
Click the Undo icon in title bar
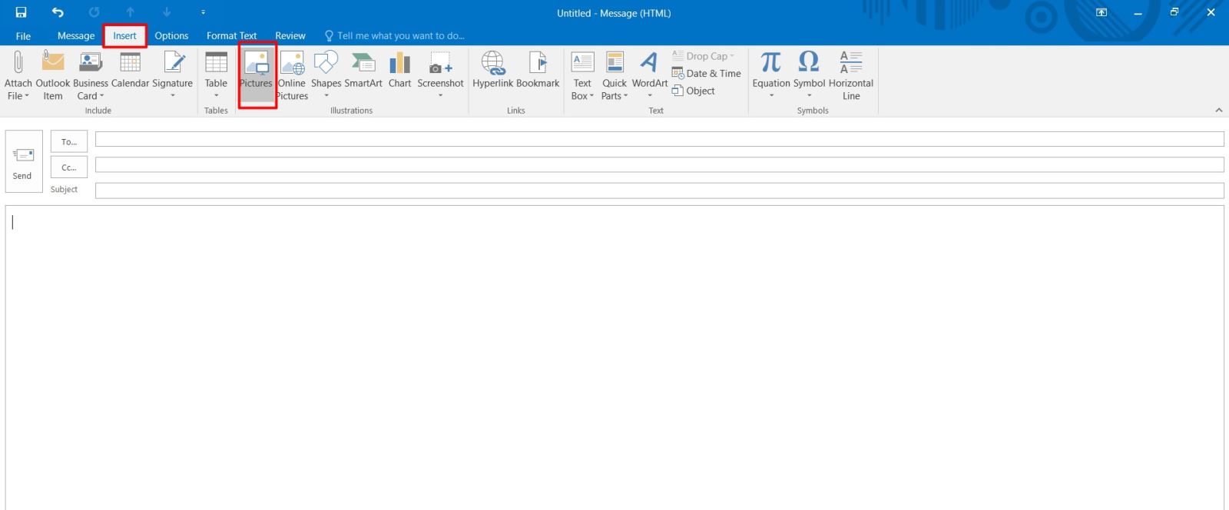pyautogui.click(x=58, y=12)
